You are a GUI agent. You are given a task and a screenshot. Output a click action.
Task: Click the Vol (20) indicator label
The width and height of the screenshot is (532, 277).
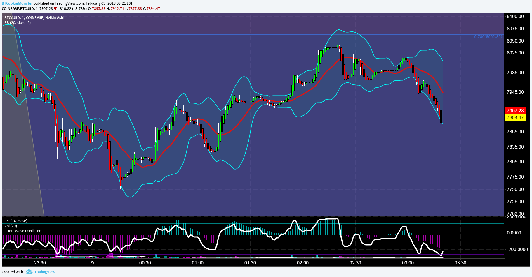click(11, 226)
